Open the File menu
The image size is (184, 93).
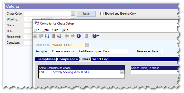[x=37, y=30]
